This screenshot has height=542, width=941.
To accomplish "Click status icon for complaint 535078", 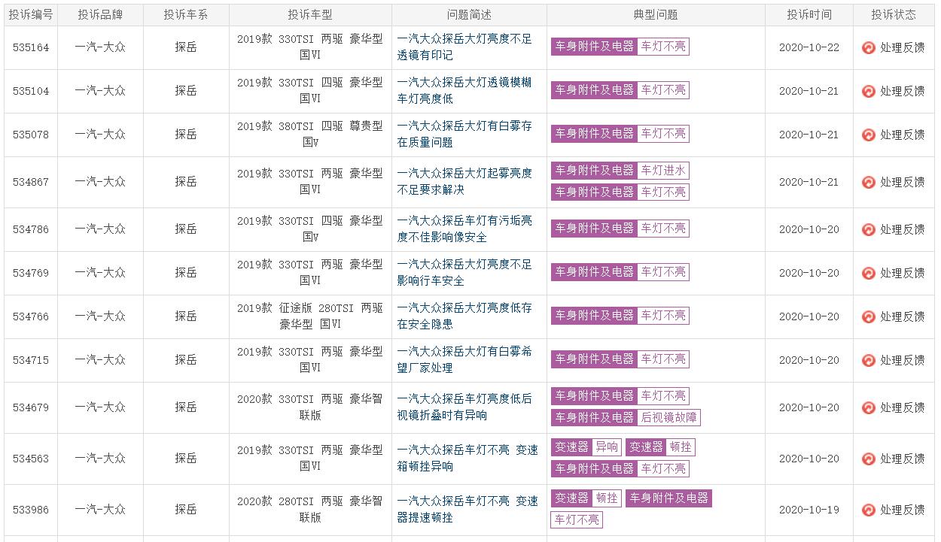I will [868, 135].
